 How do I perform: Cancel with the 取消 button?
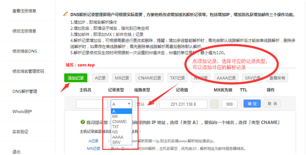pyautogui.click(x=272, y=103)
